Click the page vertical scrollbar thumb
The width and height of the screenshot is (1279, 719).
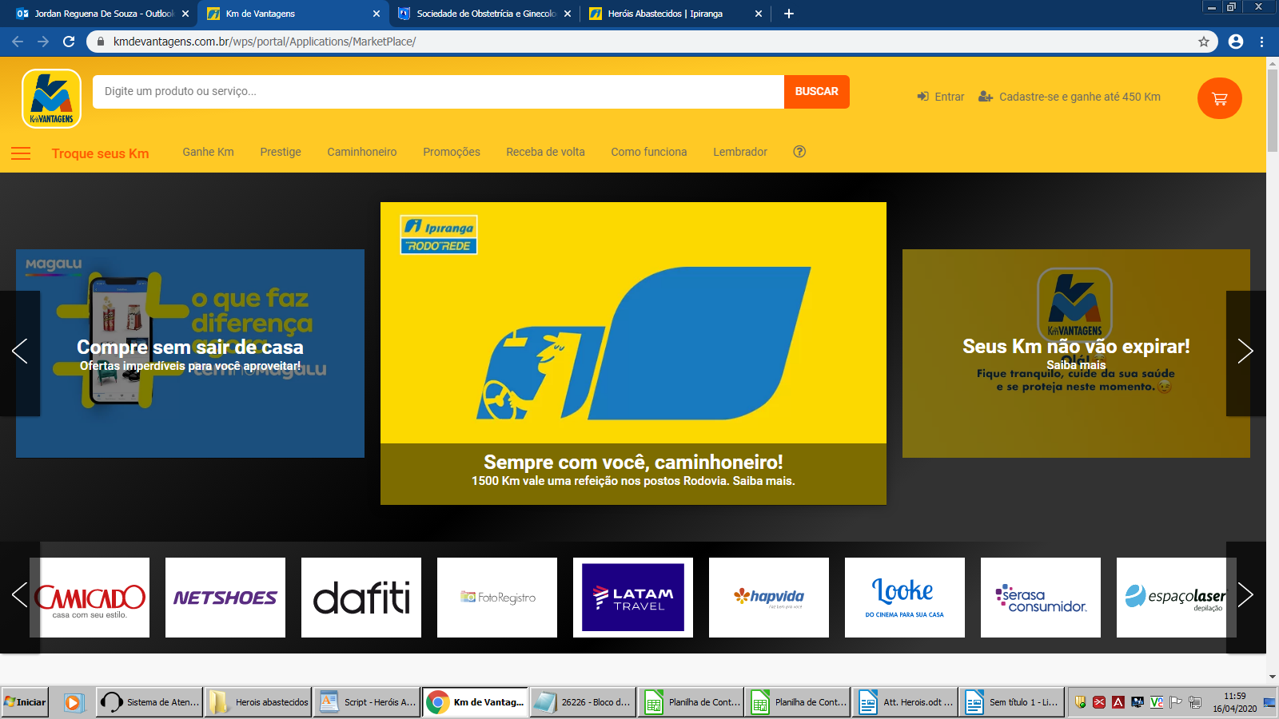click(x=1273, y=110)
